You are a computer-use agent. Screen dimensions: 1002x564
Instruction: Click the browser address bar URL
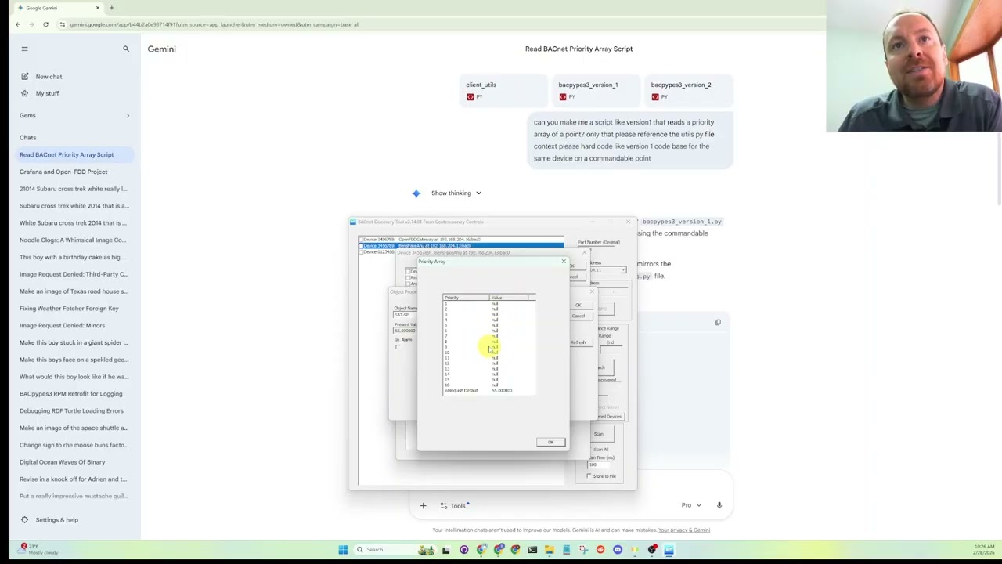pos(214,24)
